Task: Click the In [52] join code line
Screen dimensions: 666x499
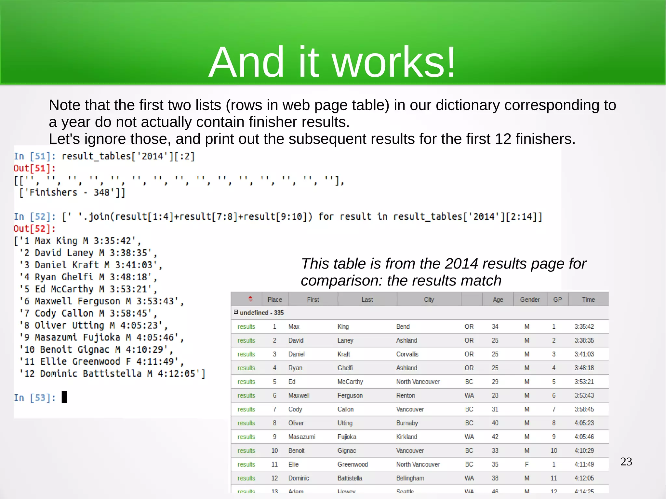Action: click(x=302, y=217)
